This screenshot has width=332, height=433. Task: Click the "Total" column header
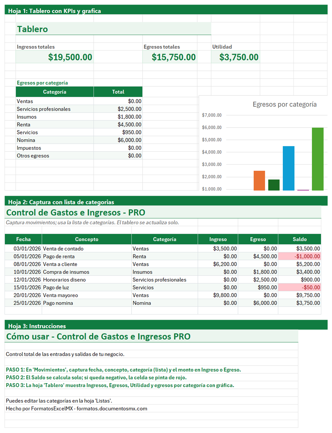[x=118, y=92]
